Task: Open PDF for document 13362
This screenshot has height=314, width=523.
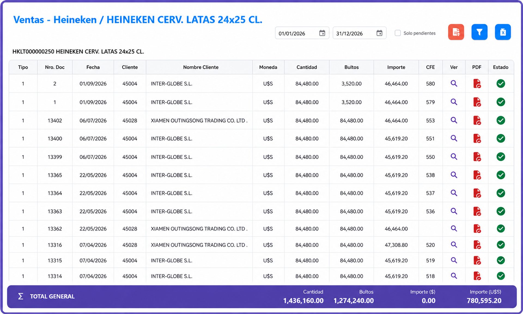Action: click(x=477, y=229)
